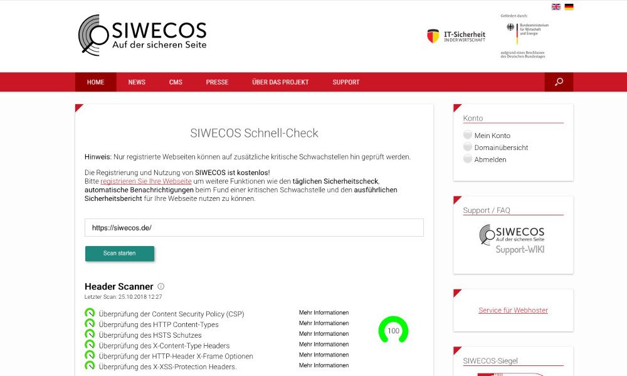Click the green 100 score gauge
627x376 pixels.
click(393, 330)
